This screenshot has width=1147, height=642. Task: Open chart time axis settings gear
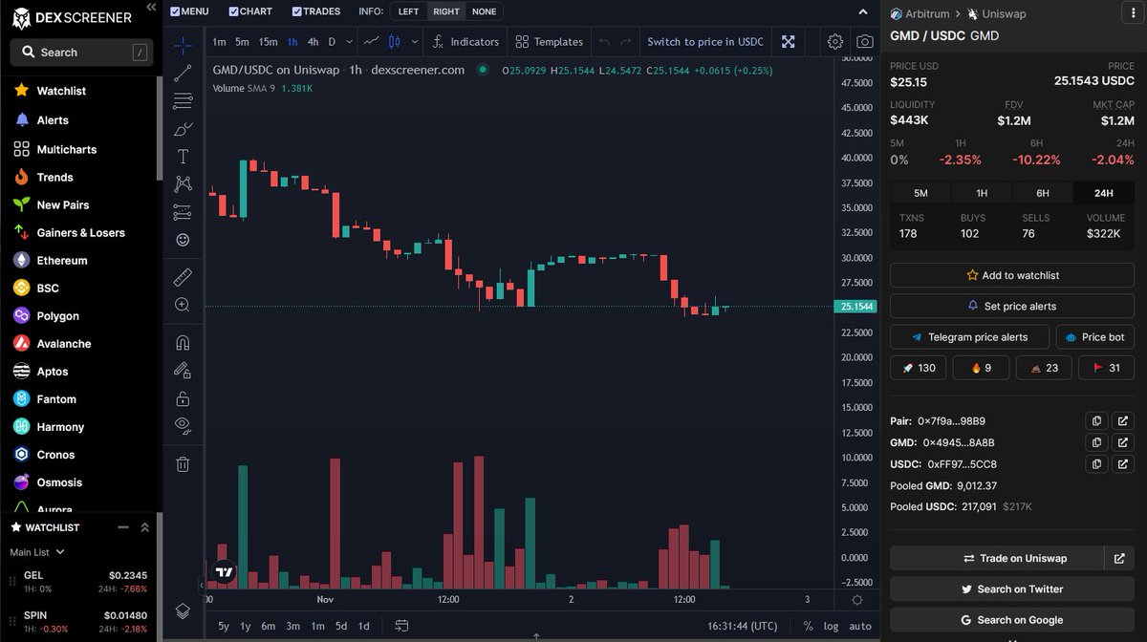click(857, 600)
